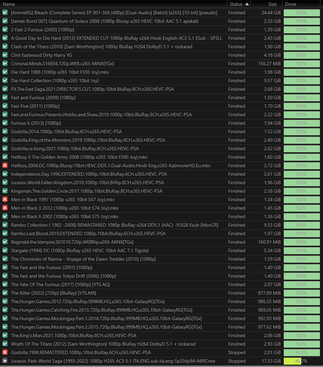Select Godzilla.2014.1080p torrent name
The width and height of the screenshot is (323, 367).
[x=66, y=132]
